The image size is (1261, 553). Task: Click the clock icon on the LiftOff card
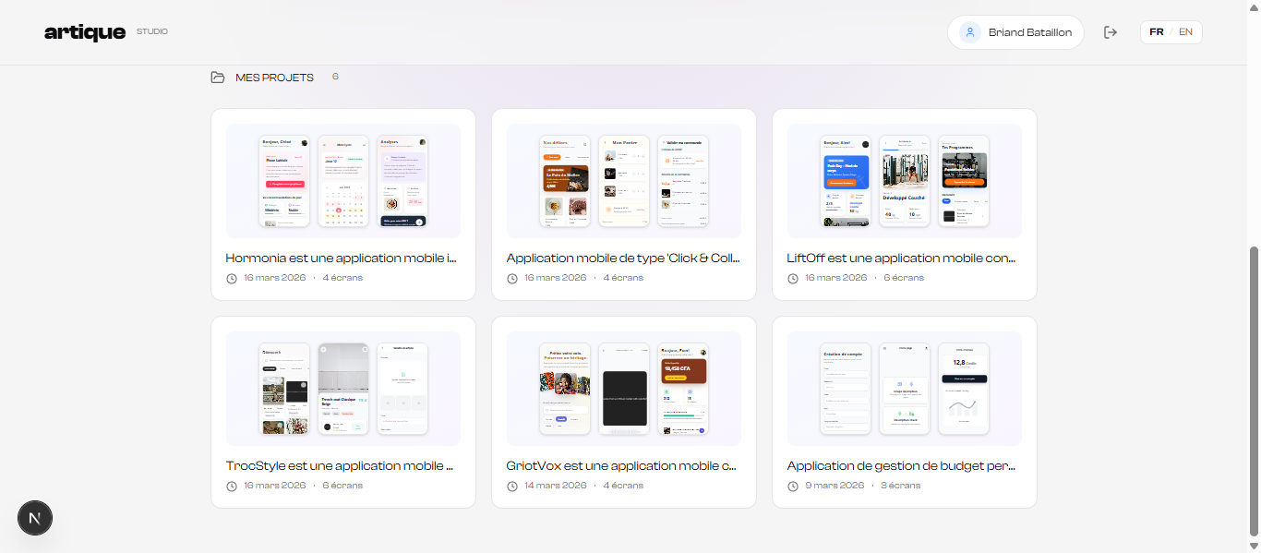pos(793,278)
